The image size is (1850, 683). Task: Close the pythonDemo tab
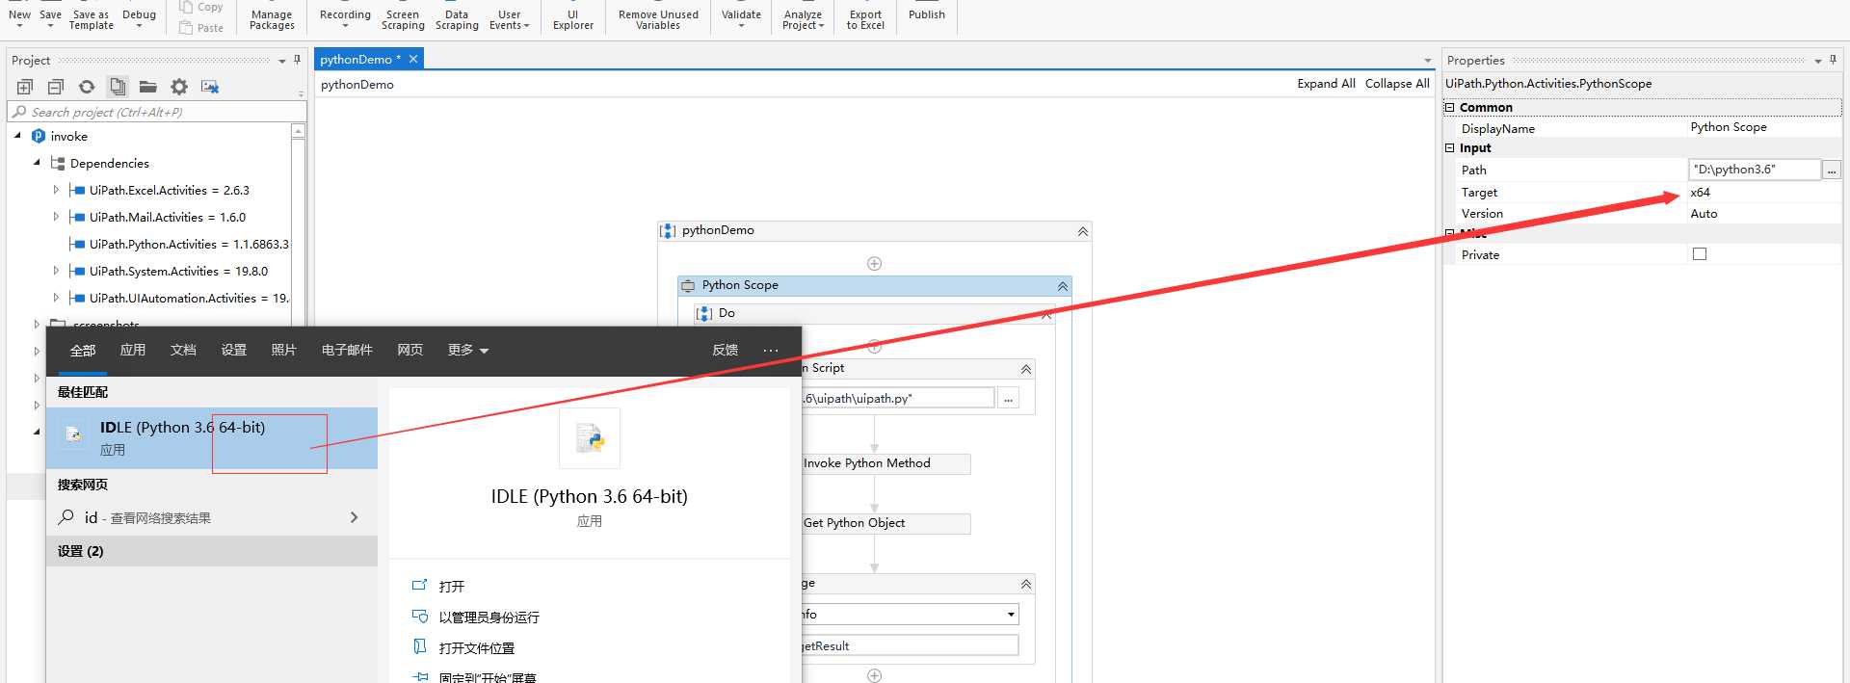(413, 59)
